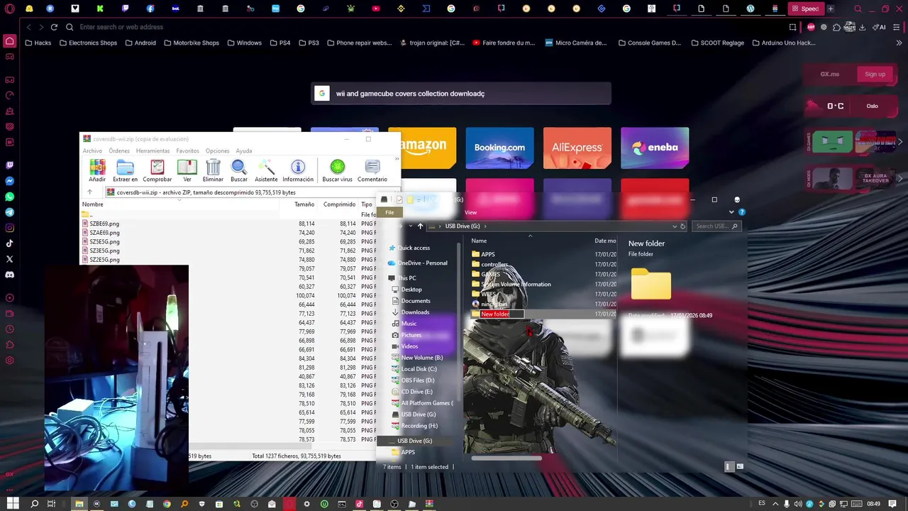Open the Ver book icon in WinRAR

[x=187, y=170]
